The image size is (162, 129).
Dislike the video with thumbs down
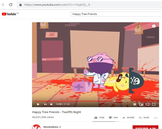point(110,118)
